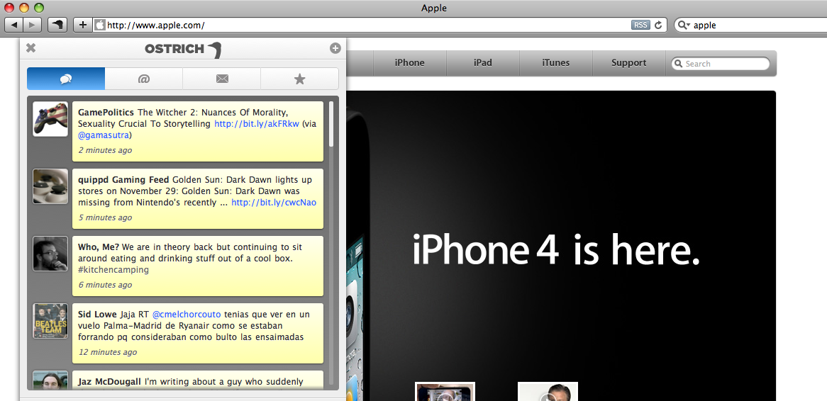Open Jaz McDougall's avatar

[50, 380]
